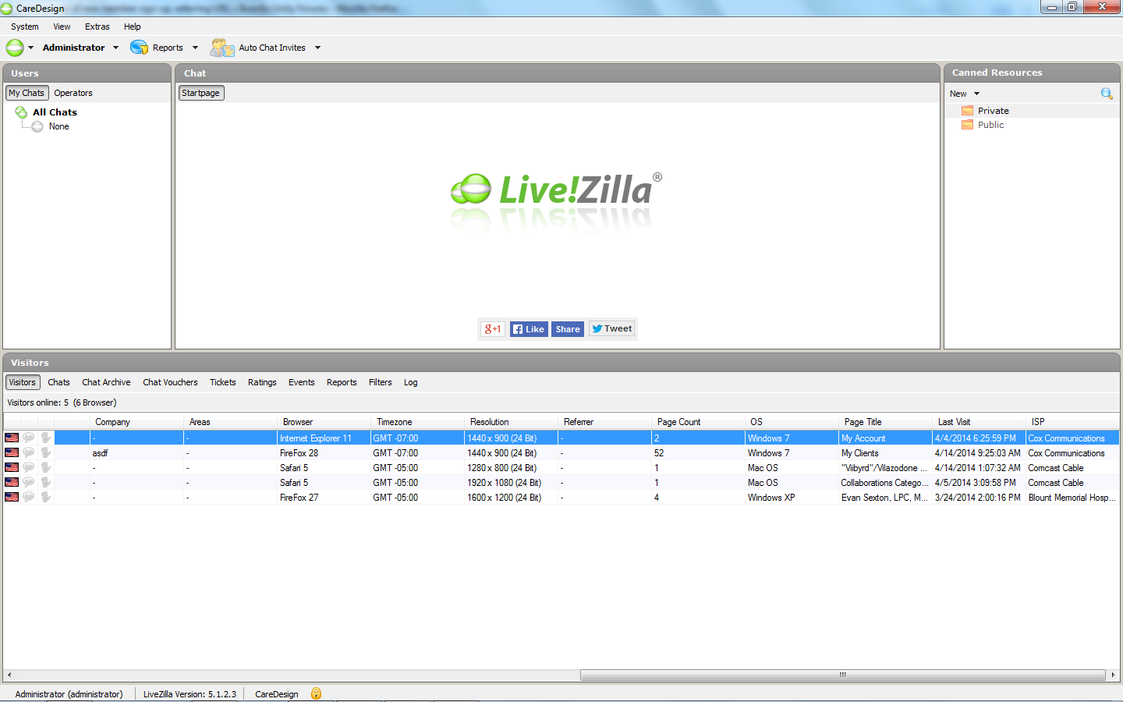Click chat bubble icon for 1920 x 1080 visitor

click(29, 483)
